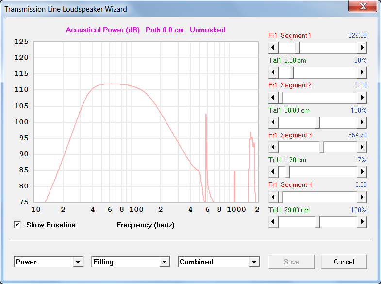Click the Fr1 Segment 2 slider thumb
381x284 pixels.
(281, 98)
